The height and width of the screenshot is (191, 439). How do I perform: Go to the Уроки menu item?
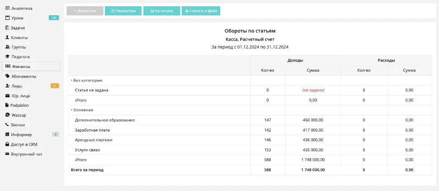tap(17, 18)
